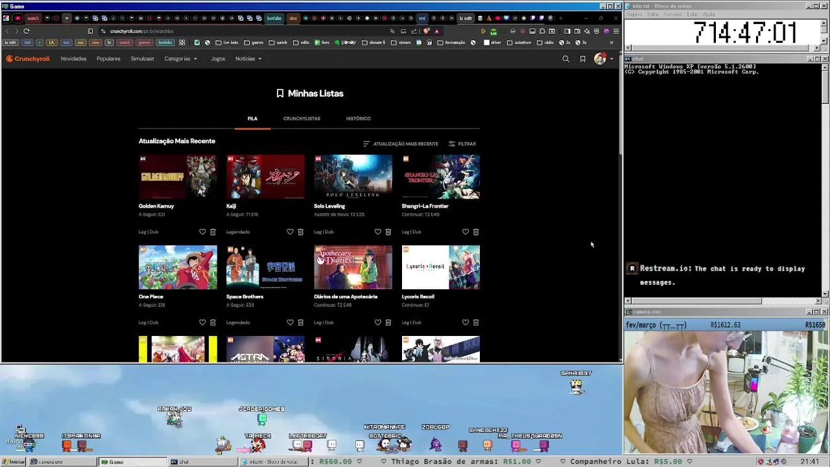The height and width of the screenshot is (467, 830).
Task: Click the Iniciar start button
Action: click(13, 462)
